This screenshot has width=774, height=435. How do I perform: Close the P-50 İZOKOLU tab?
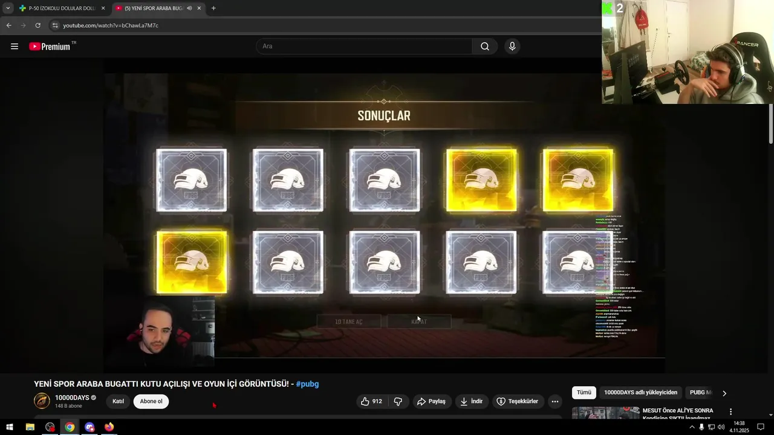click(103, 8)
